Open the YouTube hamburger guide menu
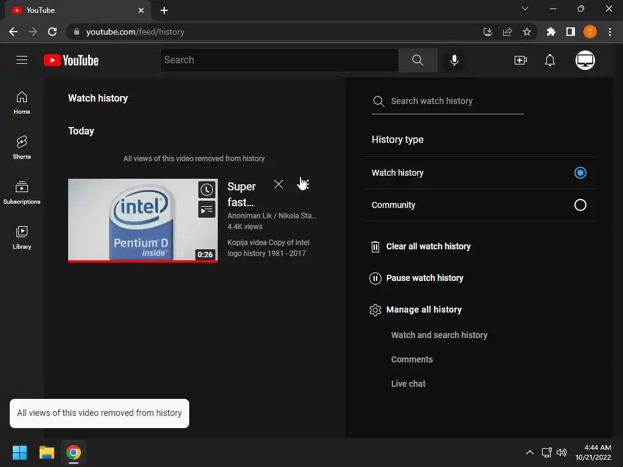 pos(22,60)
